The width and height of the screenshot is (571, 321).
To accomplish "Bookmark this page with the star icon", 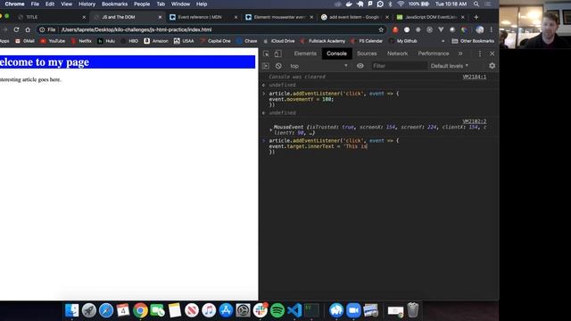I will click(x=381, y=29).
